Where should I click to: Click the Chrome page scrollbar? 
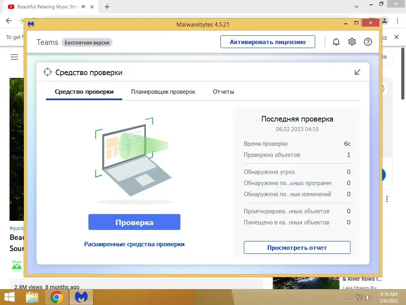point(403,73)
